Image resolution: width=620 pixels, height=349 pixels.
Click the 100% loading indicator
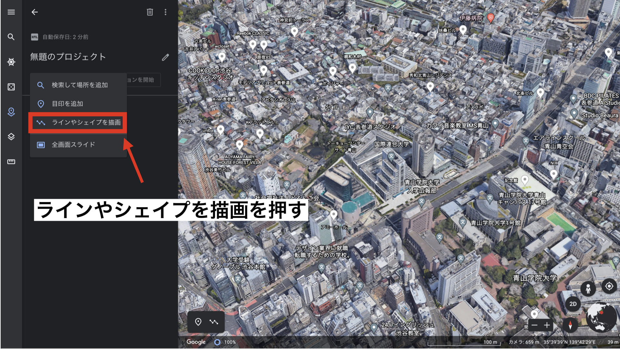coord(225,342)
